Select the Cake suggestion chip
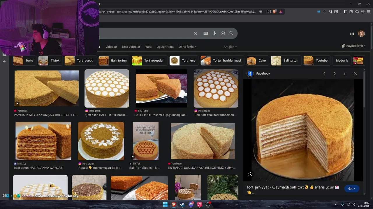Image resolution: width=373 pixels, height=209 pixels. 257,60
